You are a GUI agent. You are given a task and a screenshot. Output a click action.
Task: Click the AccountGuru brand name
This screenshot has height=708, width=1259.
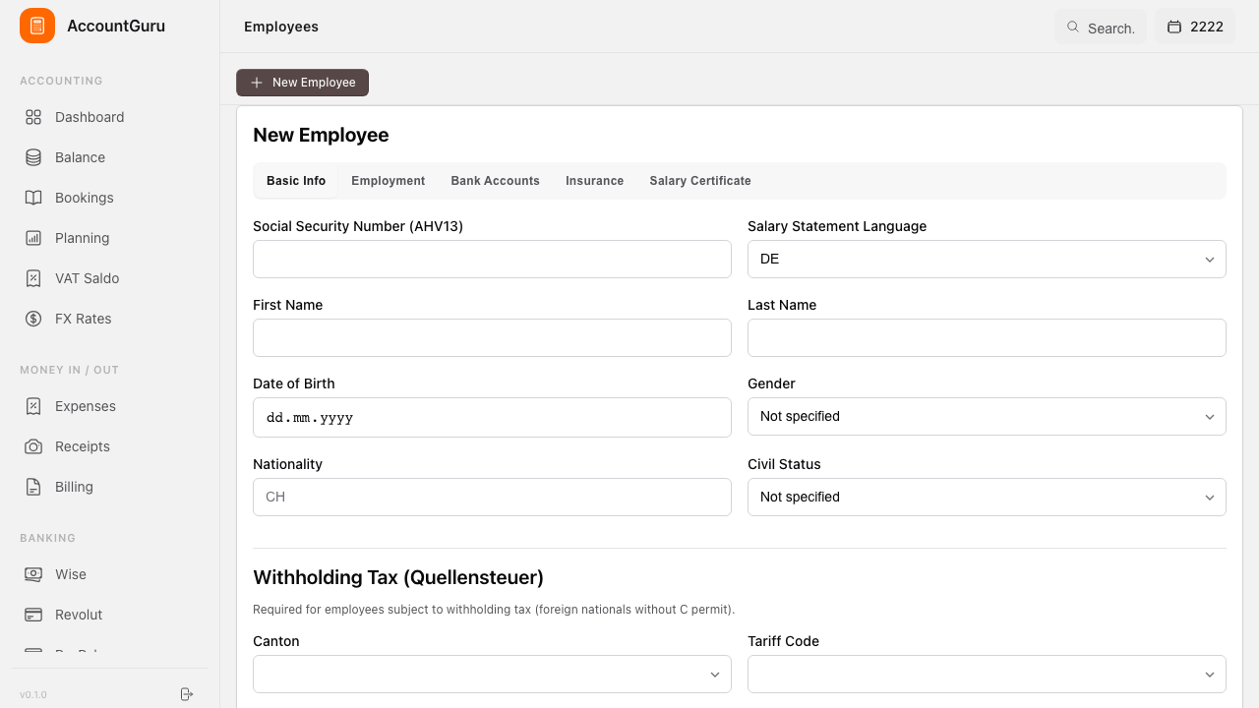(116, 26)
